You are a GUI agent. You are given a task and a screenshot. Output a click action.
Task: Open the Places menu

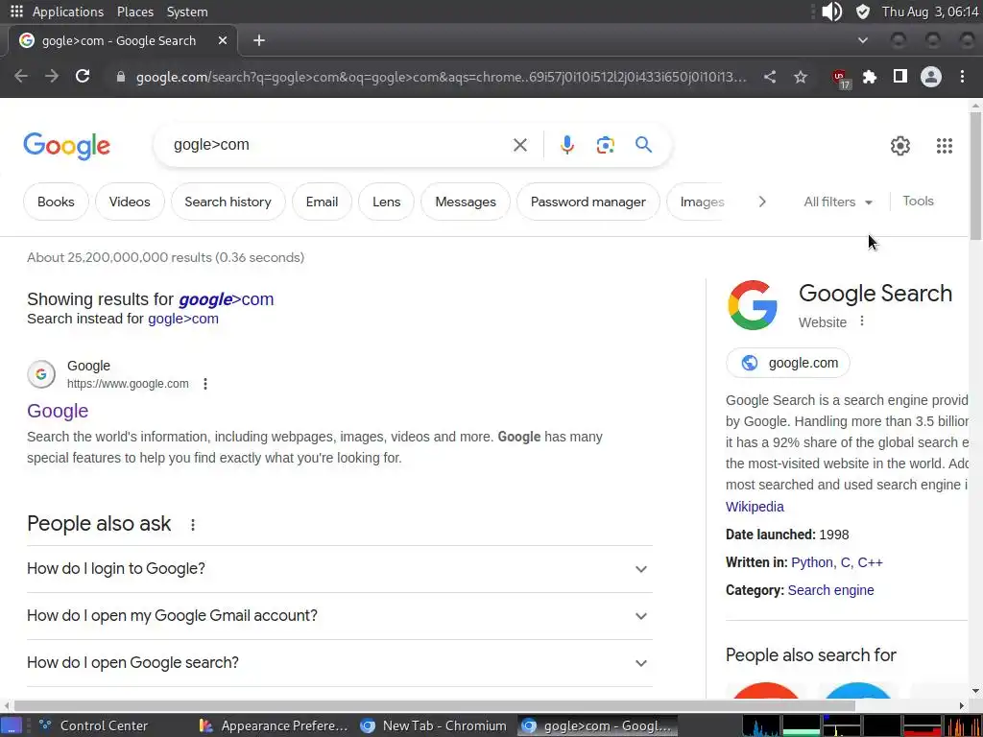click(x=134, y=12)
